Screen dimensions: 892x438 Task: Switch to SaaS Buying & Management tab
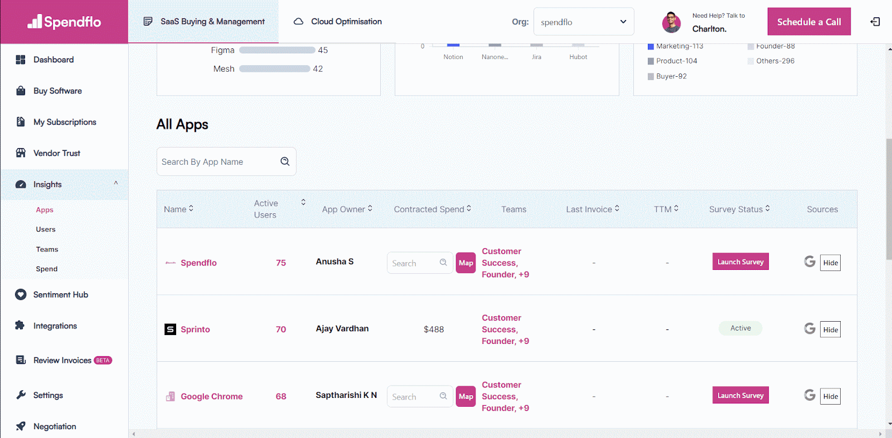[203, 22]
